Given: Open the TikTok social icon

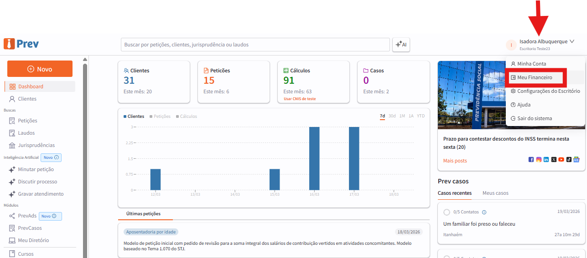Looking at the screenshot, I should [x=569, y=160].
